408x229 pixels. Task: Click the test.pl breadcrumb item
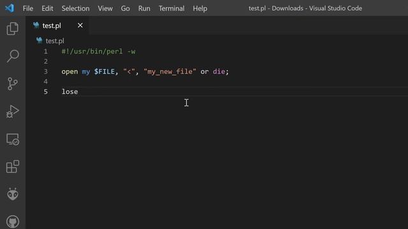point(55,41)
